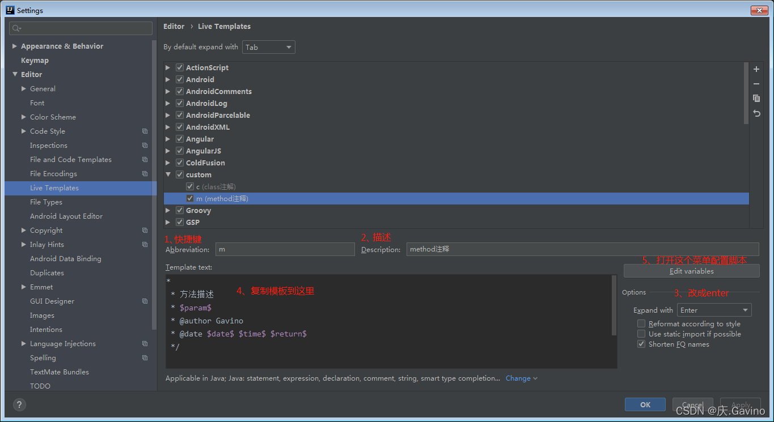Restore deleted defaults with the revert arrow icon
Viewport: 774px width, 422px height.
tap(756, 113)
